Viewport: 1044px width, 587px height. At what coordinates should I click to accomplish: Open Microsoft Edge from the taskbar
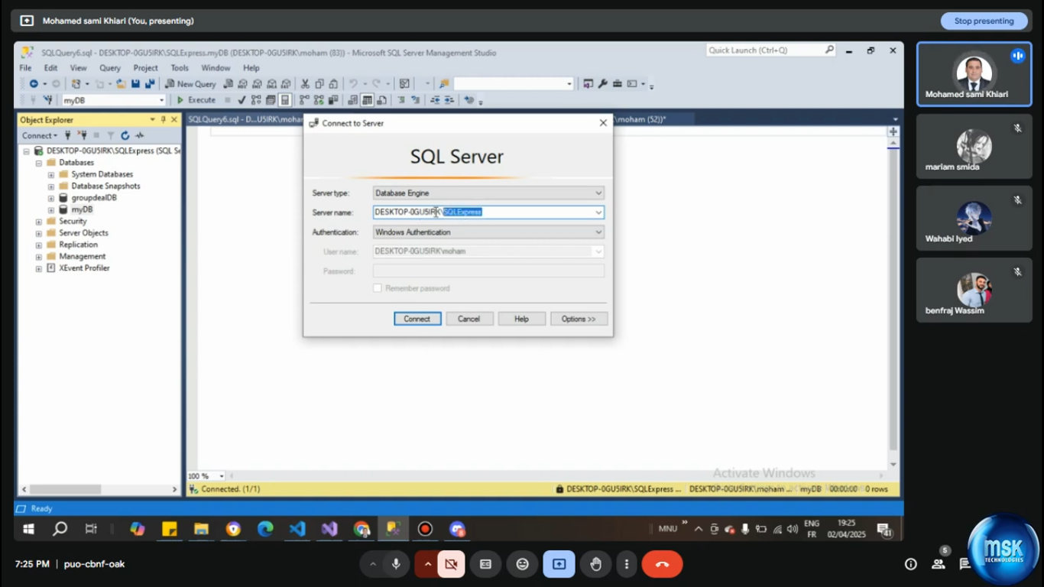tap(265, 529)
